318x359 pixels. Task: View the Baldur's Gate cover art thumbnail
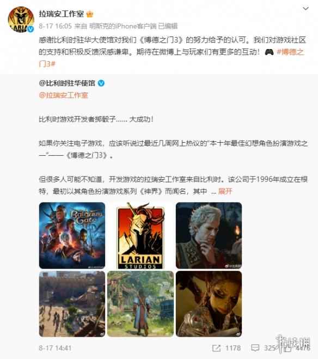click(x=72, y=235)
